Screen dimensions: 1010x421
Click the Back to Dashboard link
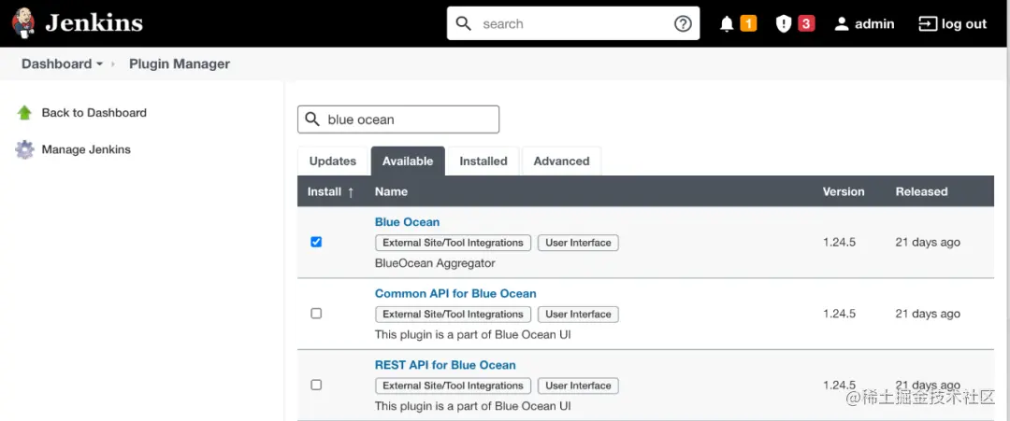click(x=94, y=112)
